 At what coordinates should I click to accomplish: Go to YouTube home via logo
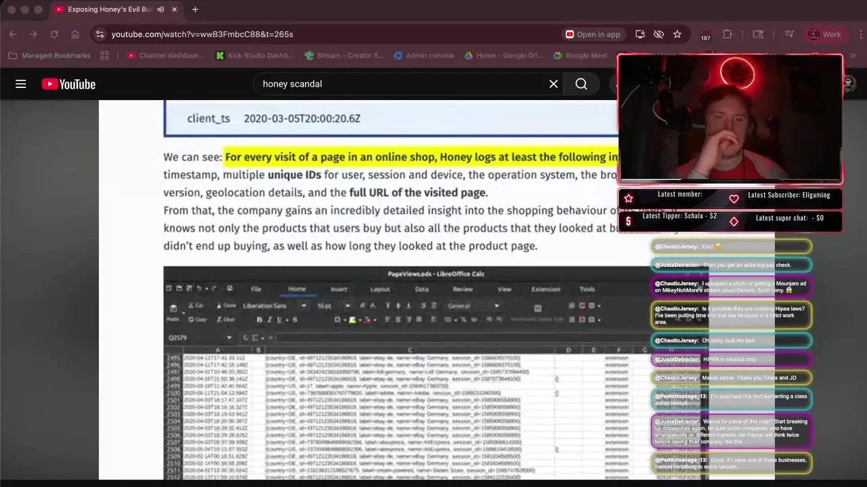[x=68, y=84]
